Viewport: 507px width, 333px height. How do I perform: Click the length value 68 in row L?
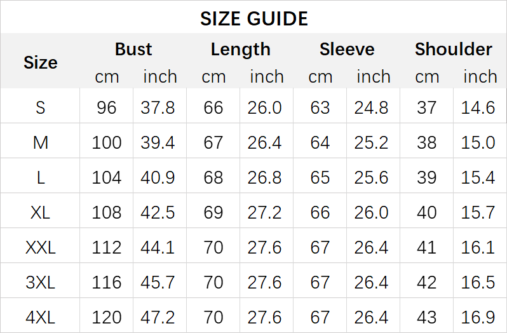tap(213, 177)
